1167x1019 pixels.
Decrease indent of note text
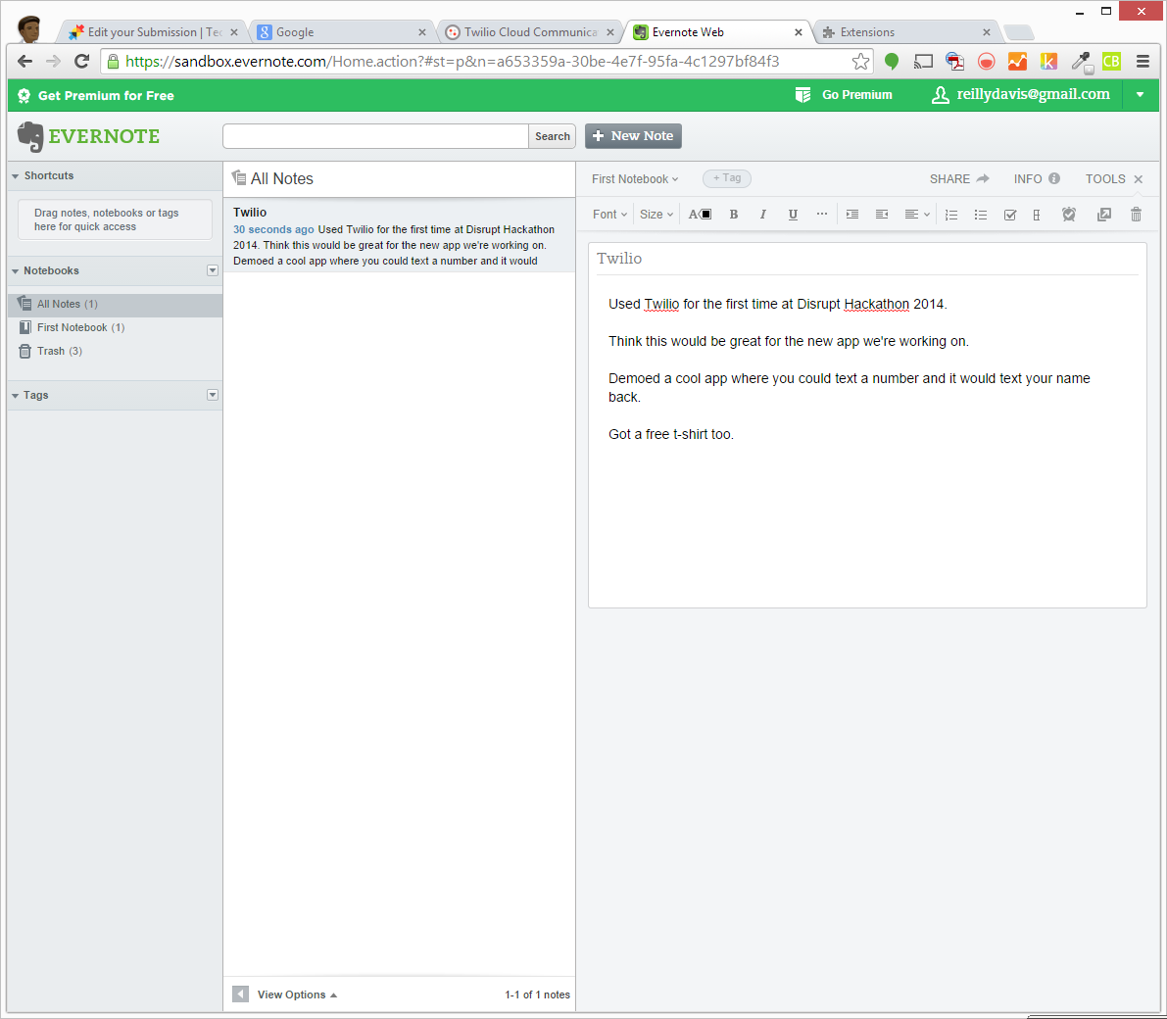(x=882, y=215)
